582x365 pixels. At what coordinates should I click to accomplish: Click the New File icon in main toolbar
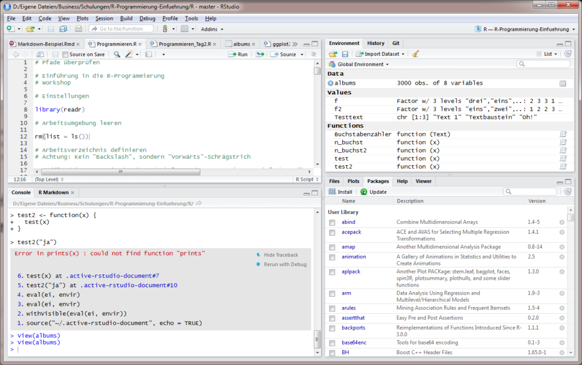click(x=10, y=29)
